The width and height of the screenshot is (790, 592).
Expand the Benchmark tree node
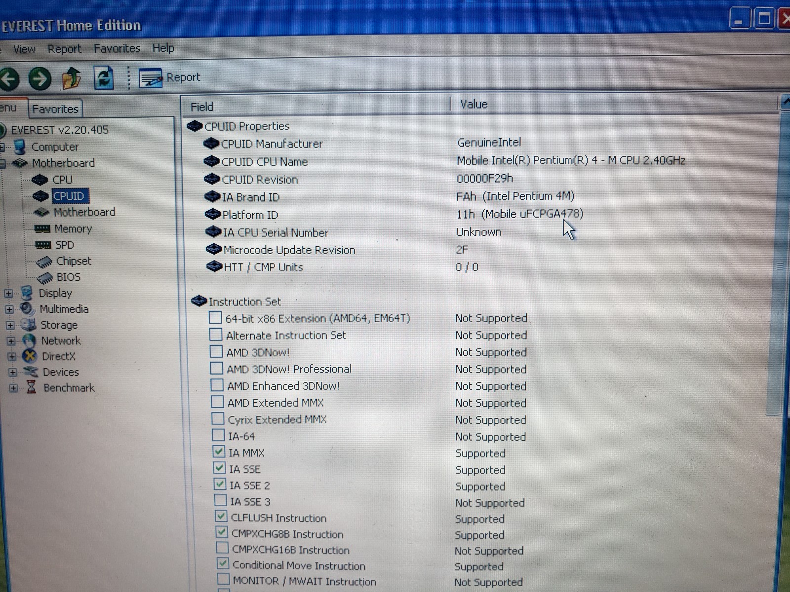tap(14, 389)
